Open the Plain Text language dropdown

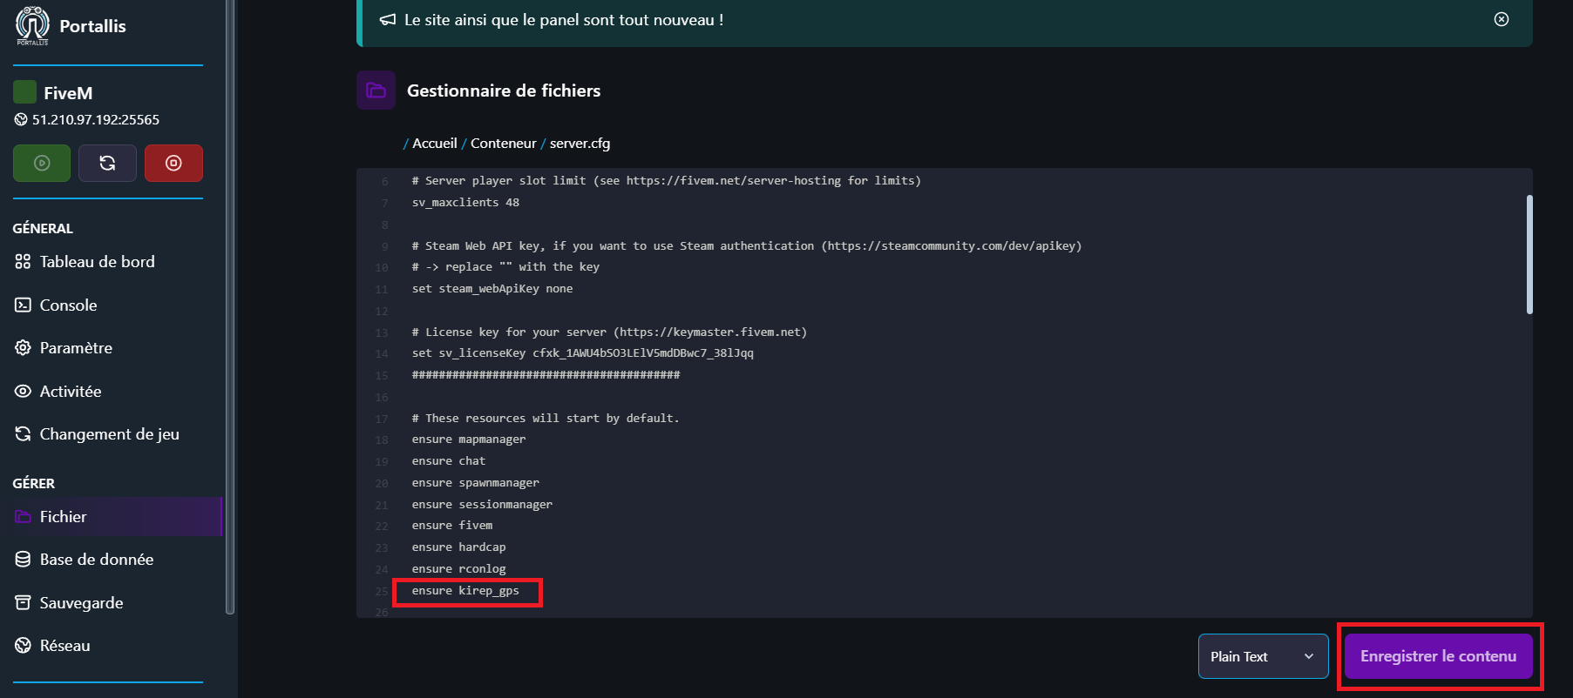(1263, 656)
